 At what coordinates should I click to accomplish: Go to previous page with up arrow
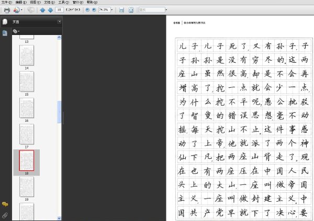[42, 10]
